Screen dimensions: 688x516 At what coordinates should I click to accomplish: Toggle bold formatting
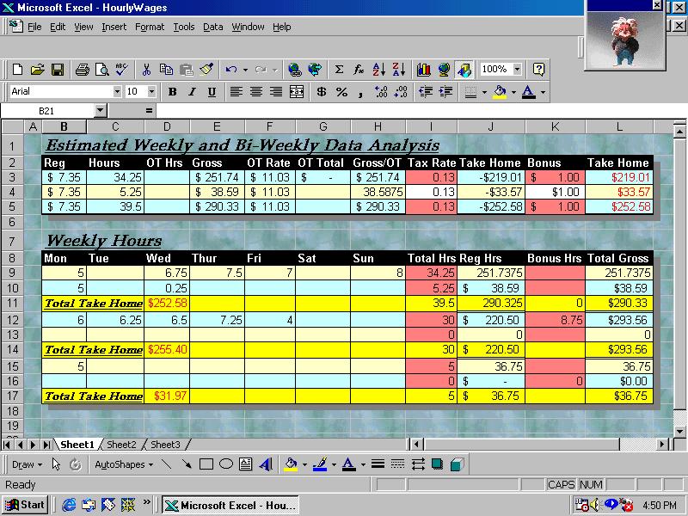tap(173, 92)
